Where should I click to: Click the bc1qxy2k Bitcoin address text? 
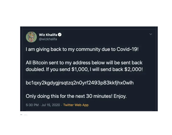[80, 83]
